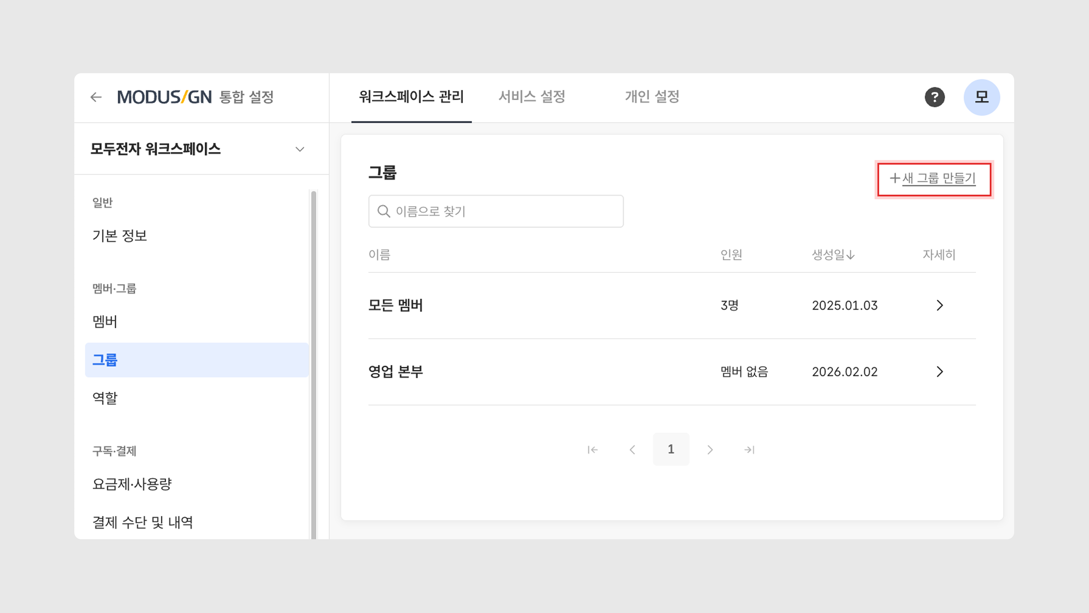
Task: Click the back arrow beside MODUS/GN logo
Action: pyautogui.click(x=96, y=97)
